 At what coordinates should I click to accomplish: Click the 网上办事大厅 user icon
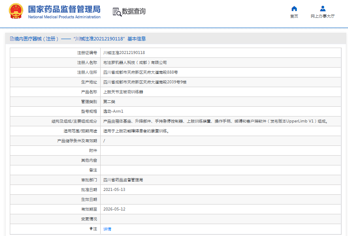tap(322, 9)
